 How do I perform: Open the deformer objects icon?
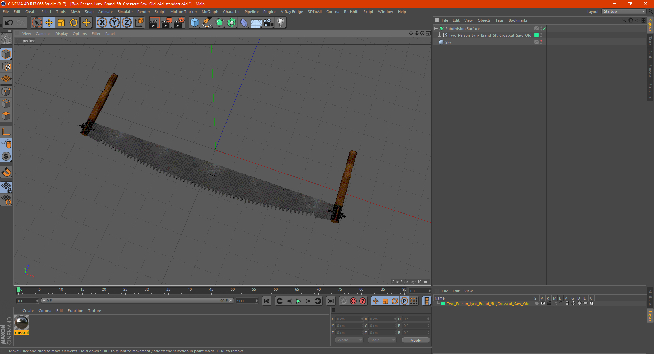coord(244,23)
